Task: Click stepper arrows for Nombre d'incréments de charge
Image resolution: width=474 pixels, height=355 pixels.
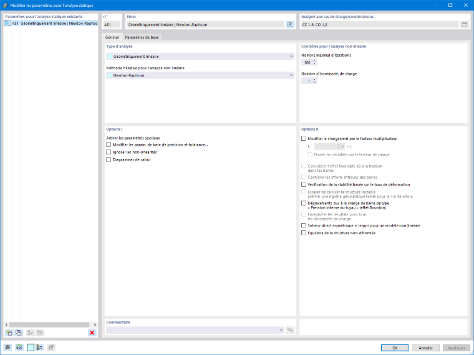Action: 314,81
